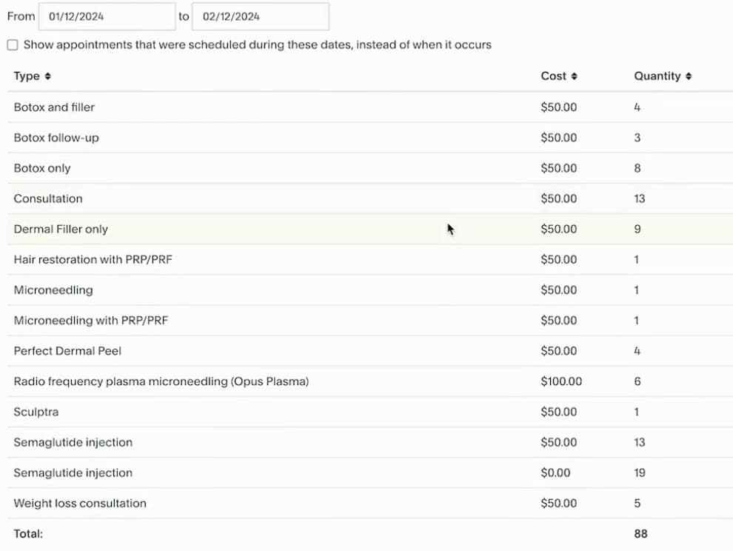Click the Total: label
Screen dimensions: 733x551
28,534
